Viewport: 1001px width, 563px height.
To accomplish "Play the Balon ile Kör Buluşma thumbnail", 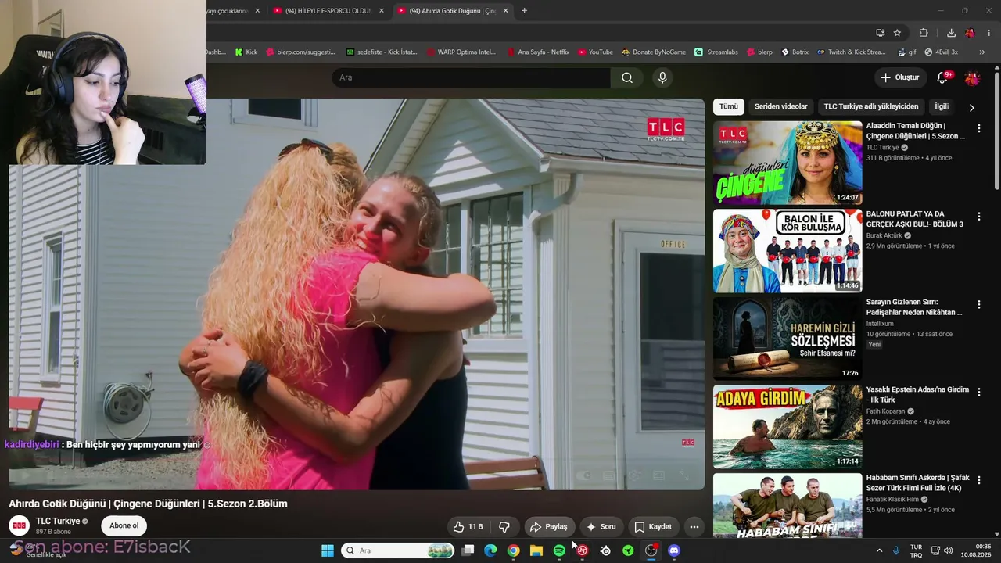I will coord(788,250).
